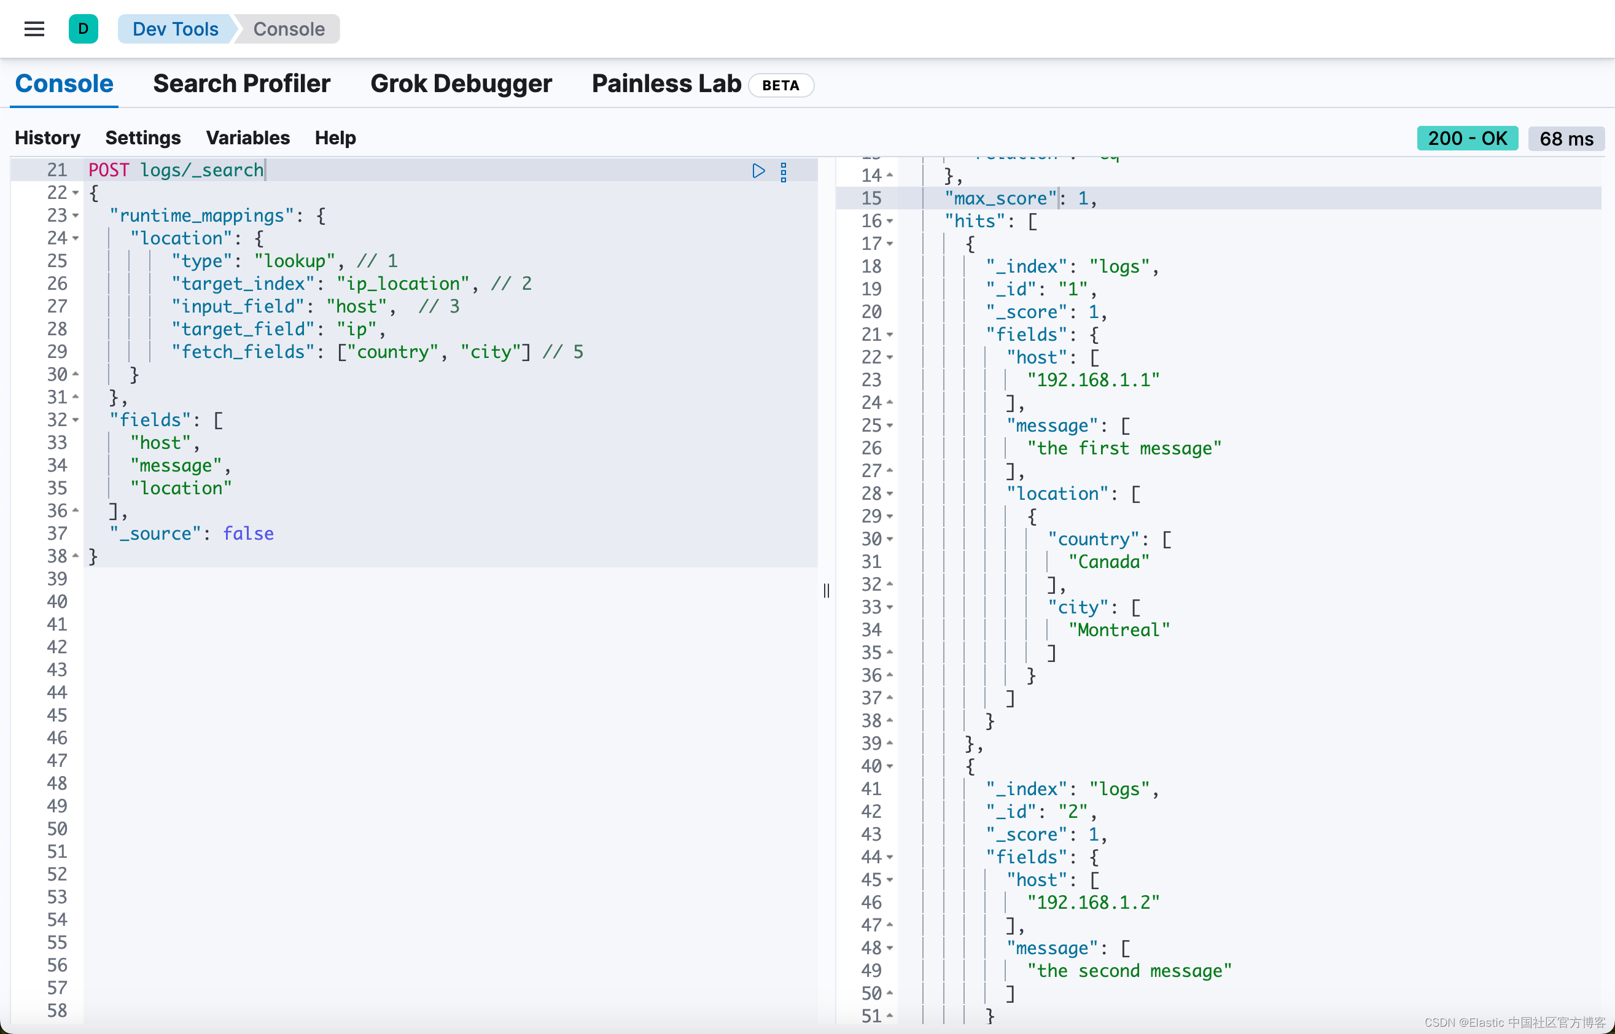Collapse the hits array in the response
Image resolution: width=1615 pixels, height=1034 pixels.
click(x=889, y=222)
